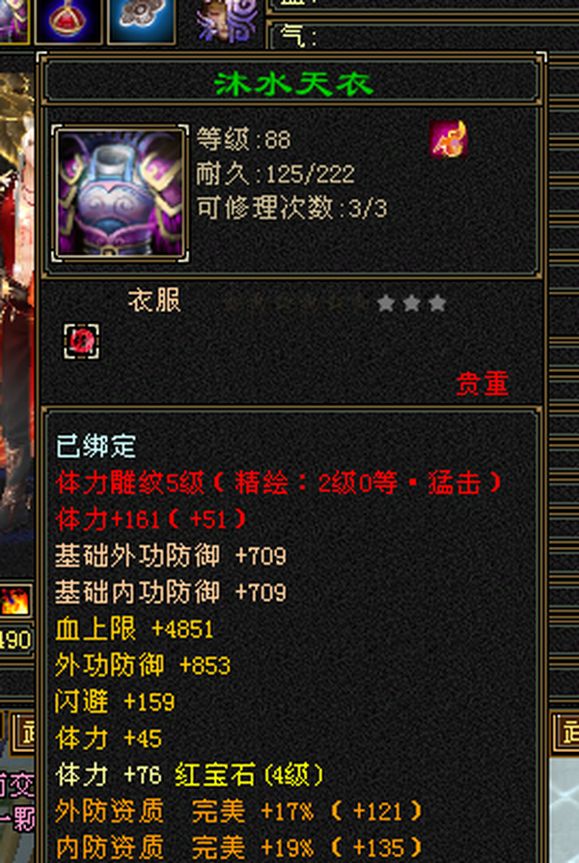Click the 490 counter at left
The height and width of the screenshot is (863, 579).
pos(15,641)
